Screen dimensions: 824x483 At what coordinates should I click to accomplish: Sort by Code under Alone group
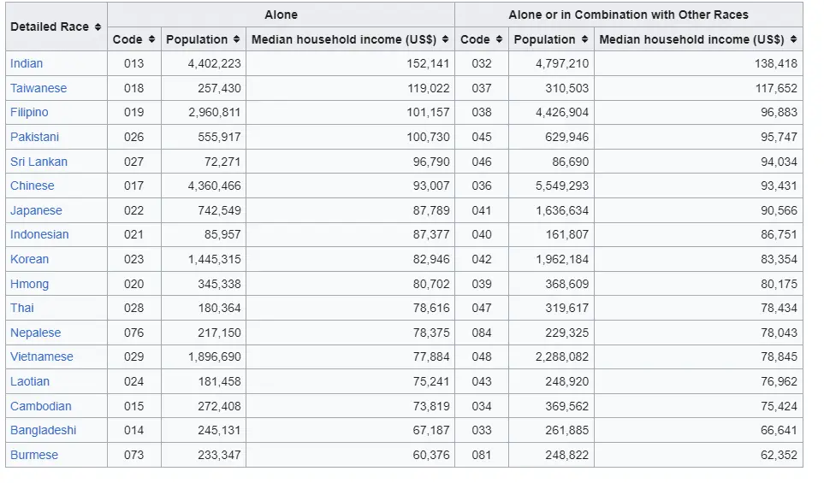coord(151,39)
